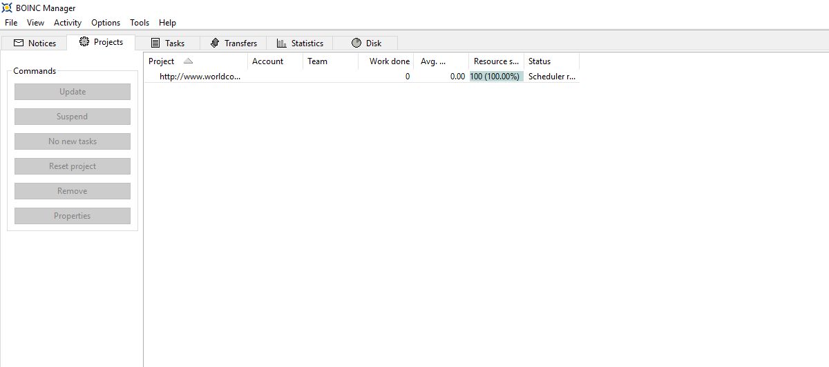This screenshot has width=829, height=367.
Task: Click the Reset project button
Action: pyautogui.click(x=73, y=166)
